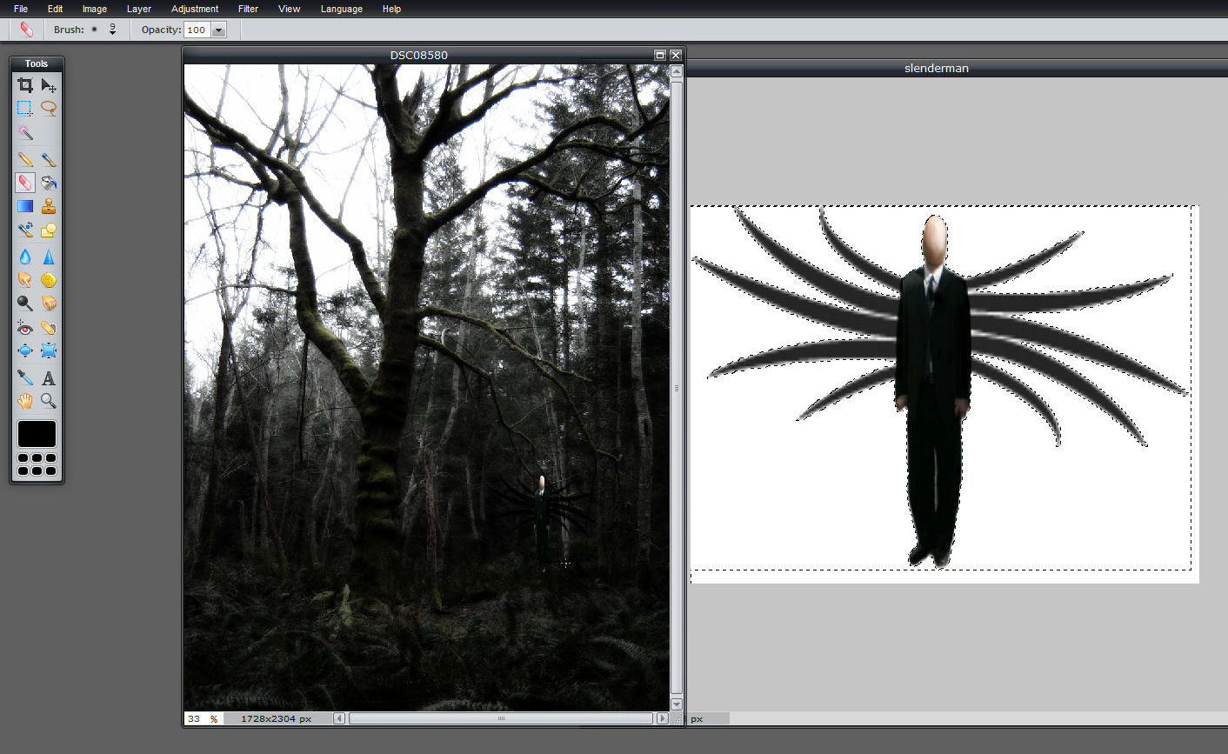Open the File menu
1228x754 pixels.
[21, 9]
